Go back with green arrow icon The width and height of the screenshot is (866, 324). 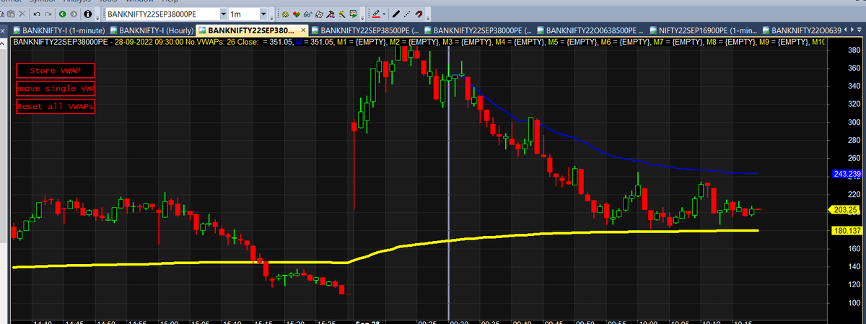(x=61, y=14)
